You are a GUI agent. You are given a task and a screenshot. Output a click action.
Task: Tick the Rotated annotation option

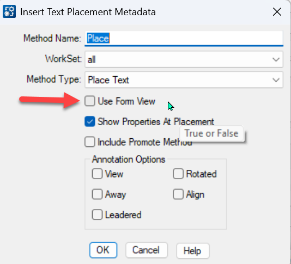tap(178, 174)
